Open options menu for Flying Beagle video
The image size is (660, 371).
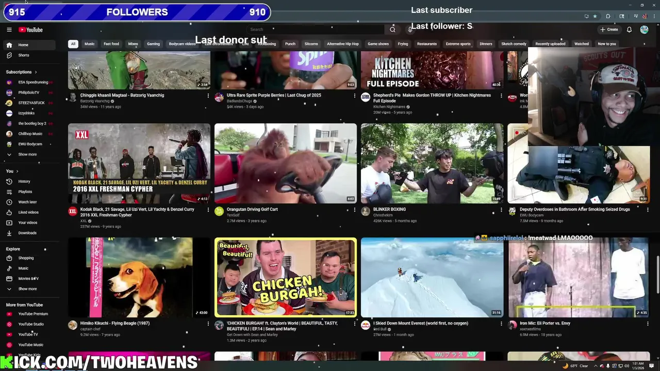(208, 324)
